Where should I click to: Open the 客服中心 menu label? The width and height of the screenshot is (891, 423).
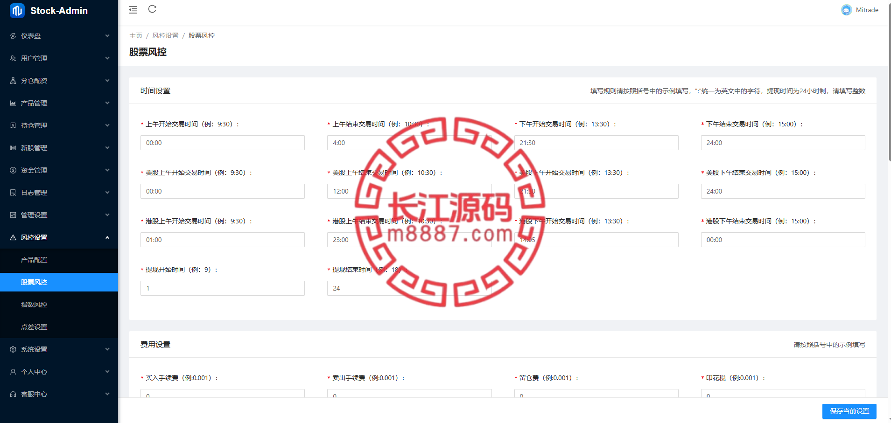(x=34, y=394)
